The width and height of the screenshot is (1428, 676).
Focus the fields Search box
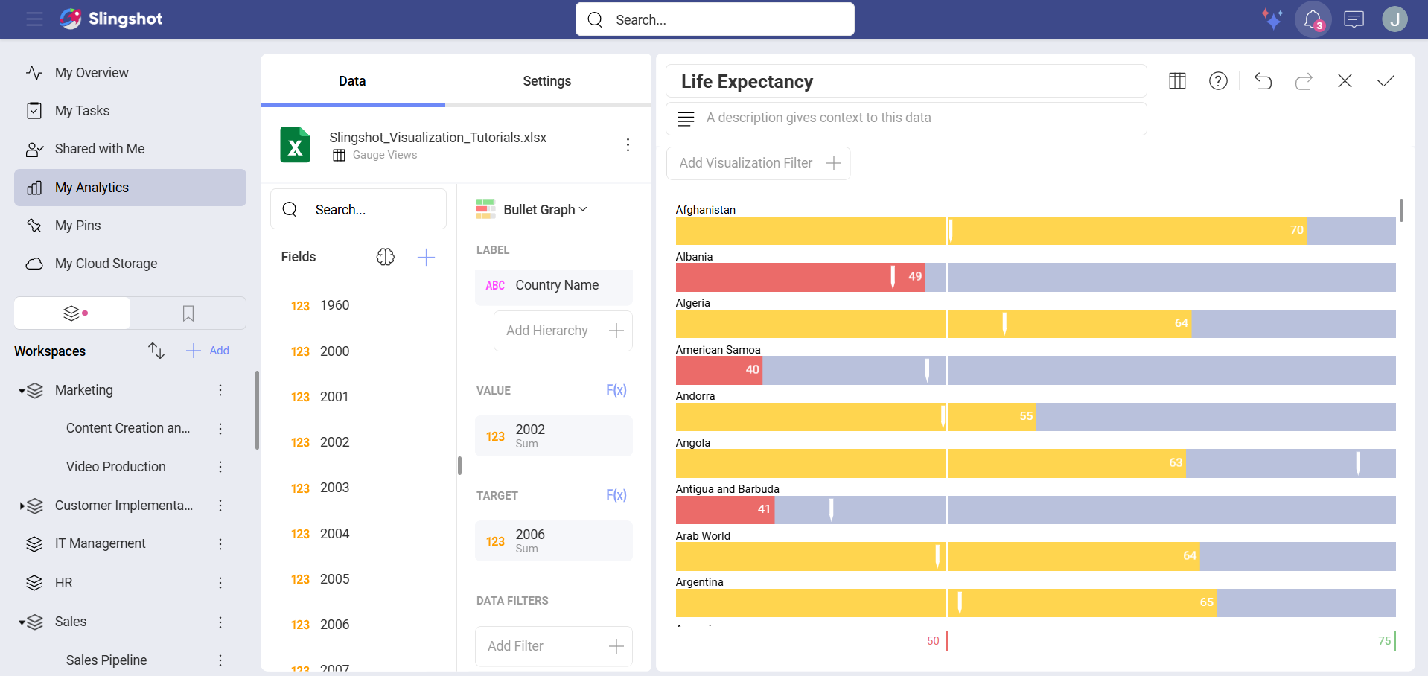[358, 209]
